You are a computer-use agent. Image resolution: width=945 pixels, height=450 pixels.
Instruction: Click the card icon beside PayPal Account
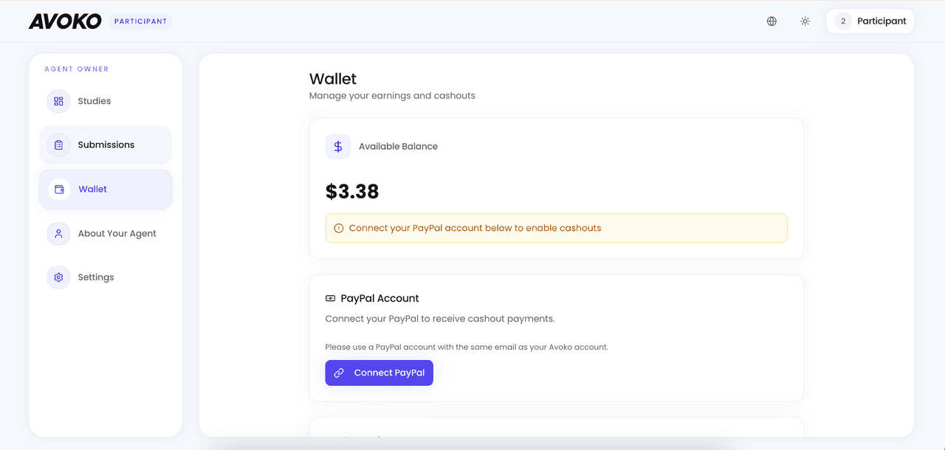(330, 299)
